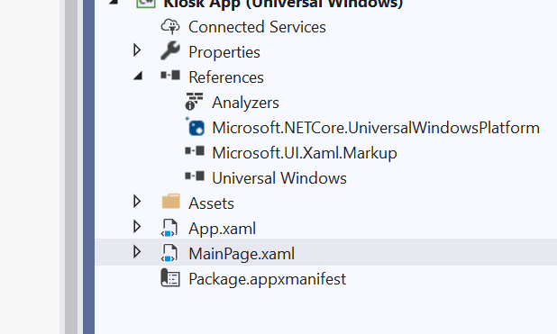
Task: Expand the Assets folder
Action: [137, 202]
